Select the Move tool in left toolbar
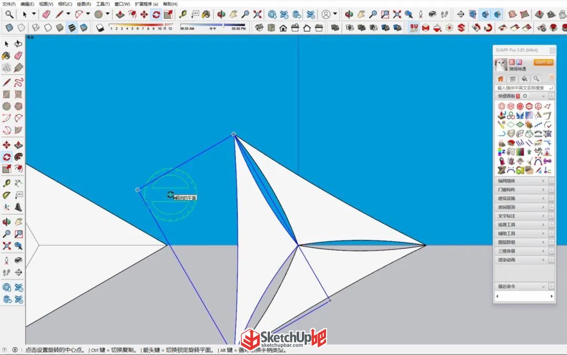Image resolution: width=567 pixels, height=355 pixels. (x=6, y=145)
